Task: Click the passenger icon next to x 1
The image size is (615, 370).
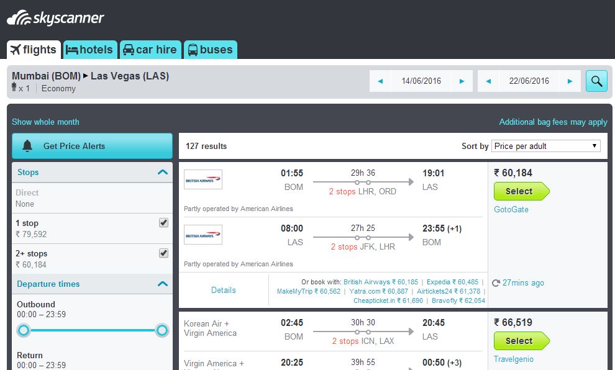Action: (14, 87)
